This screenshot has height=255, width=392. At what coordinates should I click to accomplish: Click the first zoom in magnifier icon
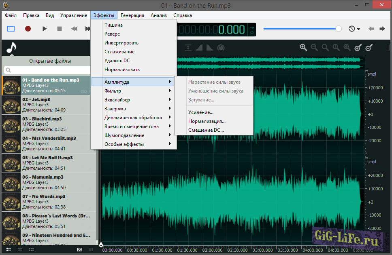click(303, 48)
